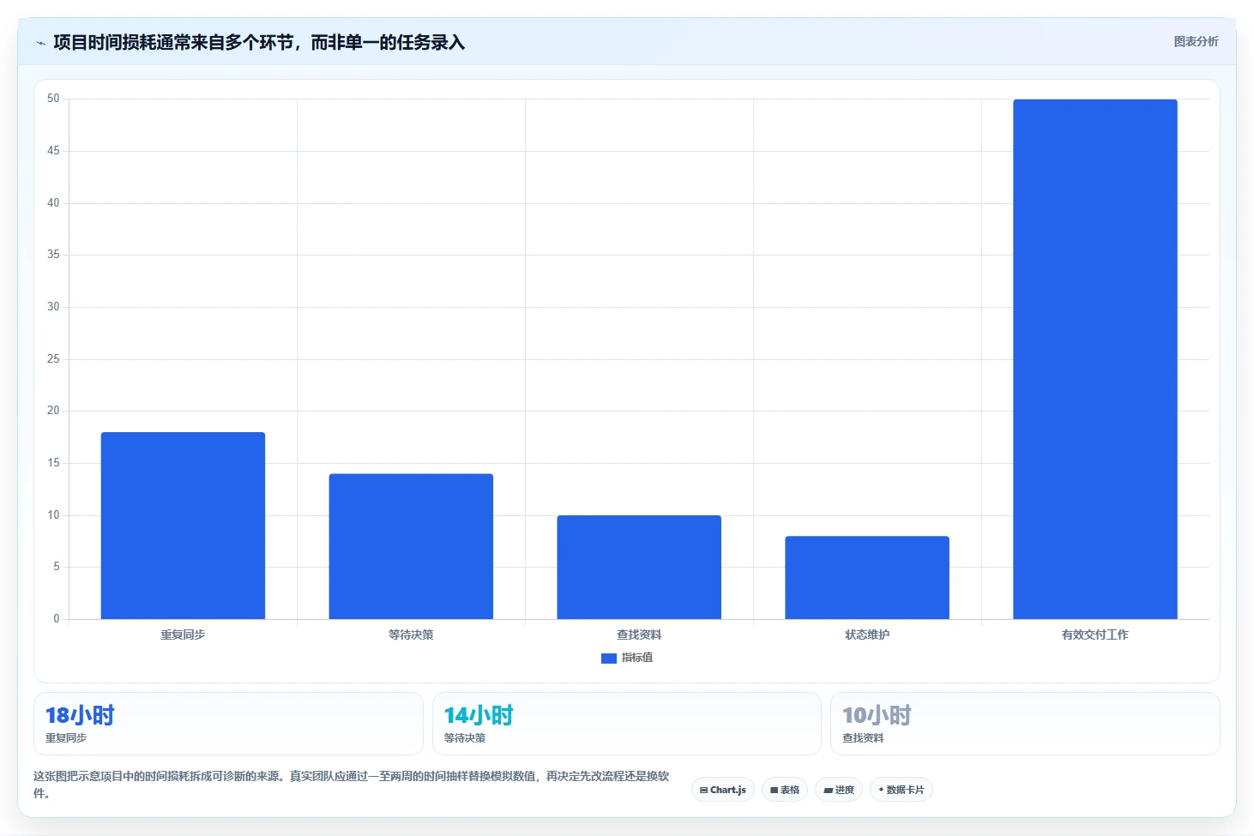Open the 10小时 查找资料 stat card

tap(1025, 724)
